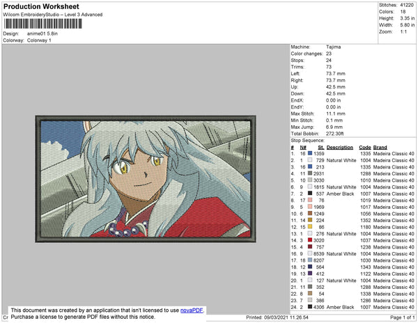Click the blue swatch in stop row 1
Screen dimensions: 418x323
(x=310, y=153)
